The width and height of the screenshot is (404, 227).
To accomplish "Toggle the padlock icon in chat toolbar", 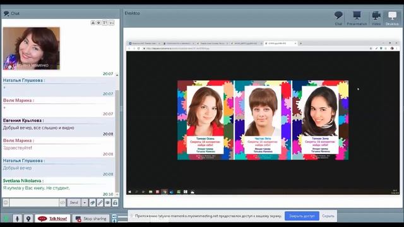I will pyautogui.click(x=115, y=202).
